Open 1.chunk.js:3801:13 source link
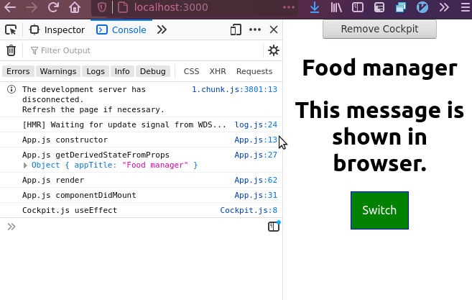This screenshot has width=472, height=300. [234, 89]
